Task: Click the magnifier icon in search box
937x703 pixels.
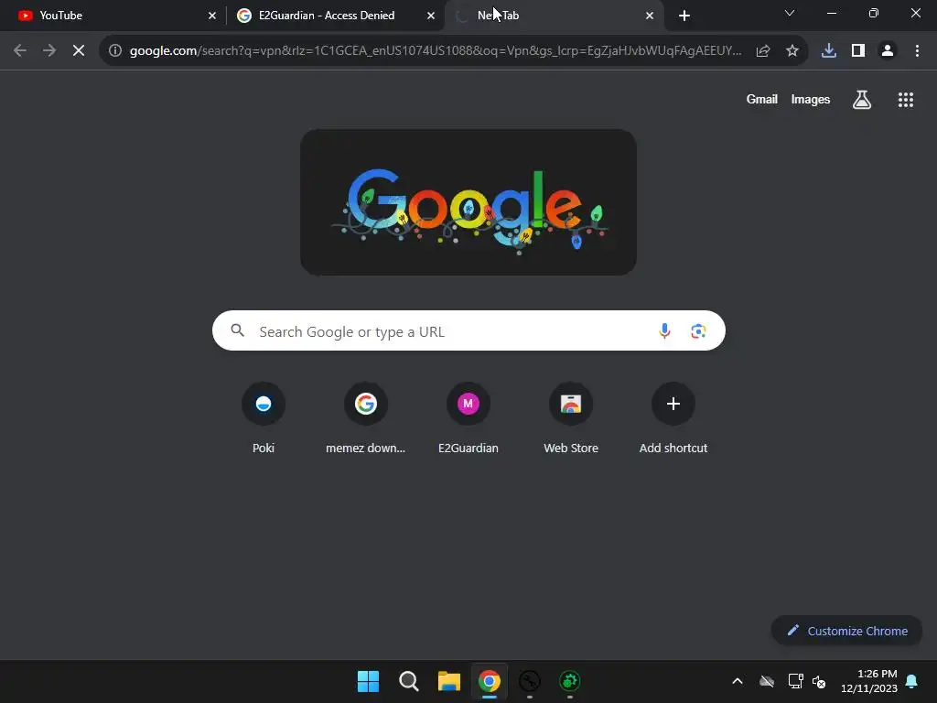Action: [x=237, y=330]
